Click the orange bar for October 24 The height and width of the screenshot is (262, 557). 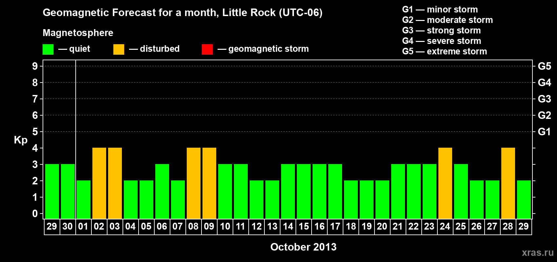tap(445, 183)
